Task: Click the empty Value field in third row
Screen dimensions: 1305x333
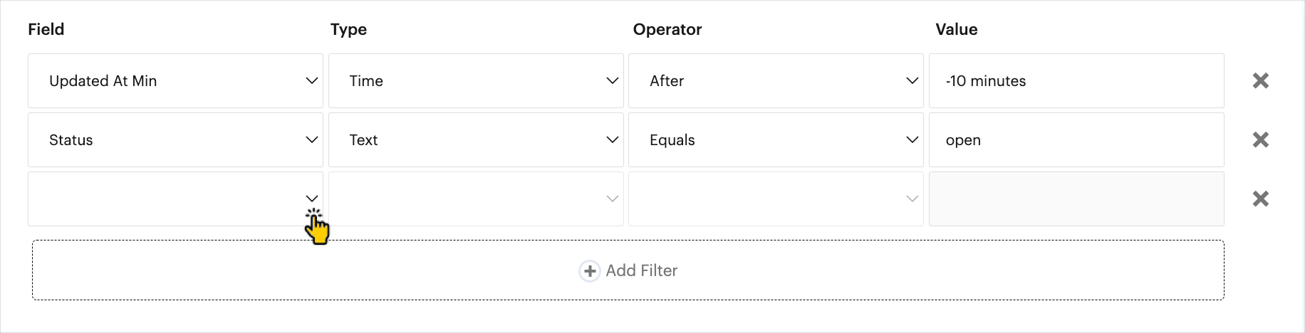Action: (1076, 199)
